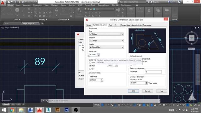Click the Break size stepper arrows
This screenshot has width=201, height=113.
click(x=102, y=80)
